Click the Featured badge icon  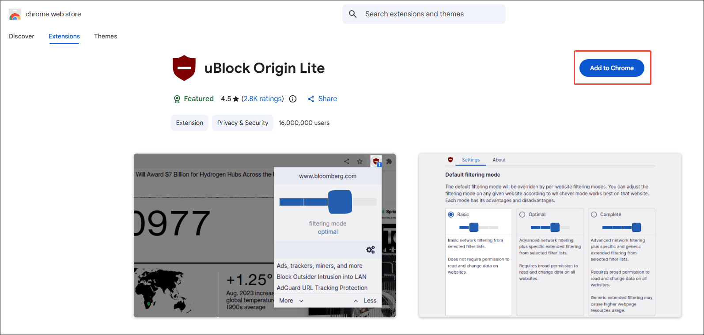(x=177, y=99)
